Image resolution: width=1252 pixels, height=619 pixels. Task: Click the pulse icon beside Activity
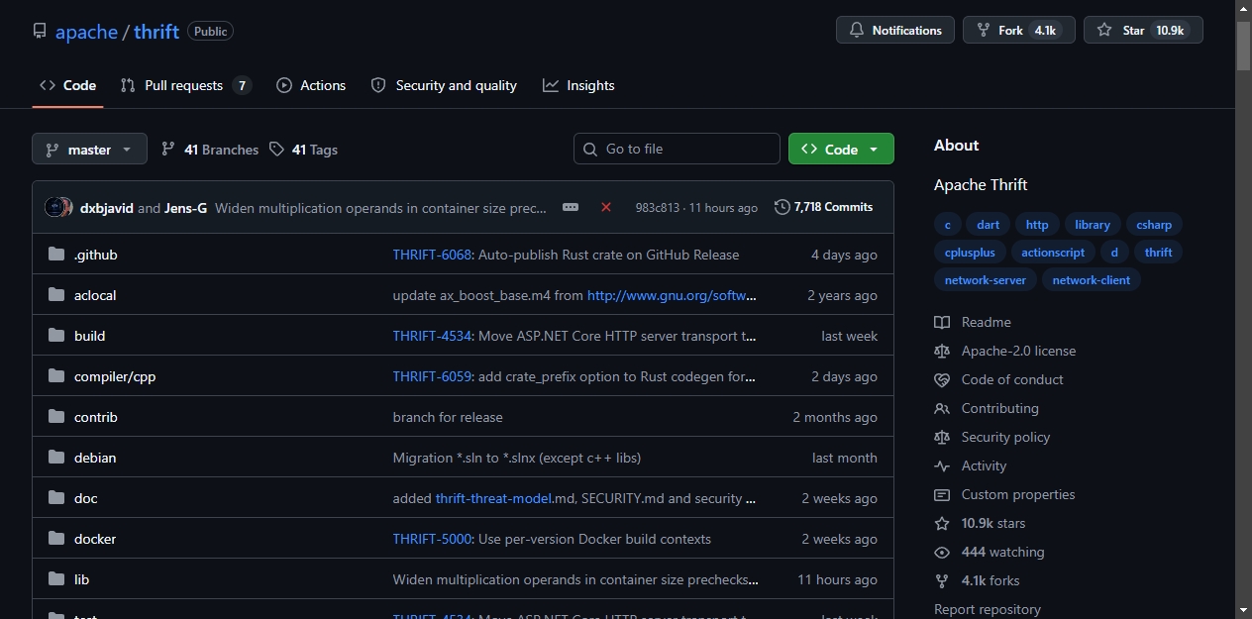942,465
